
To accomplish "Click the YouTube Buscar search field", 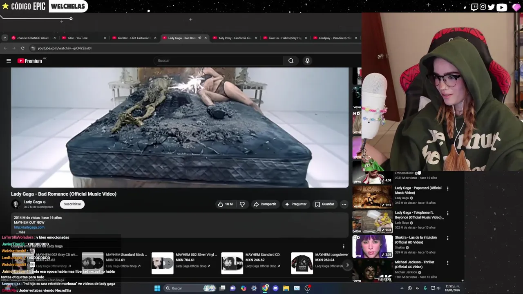I will click(x=219, y=61).
